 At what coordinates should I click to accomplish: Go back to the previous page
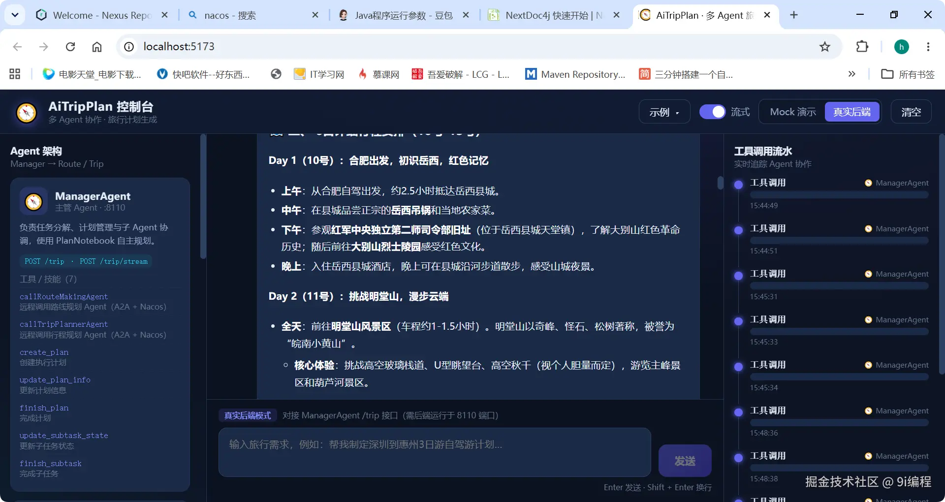pyautogui.click(x=17, y=47)
